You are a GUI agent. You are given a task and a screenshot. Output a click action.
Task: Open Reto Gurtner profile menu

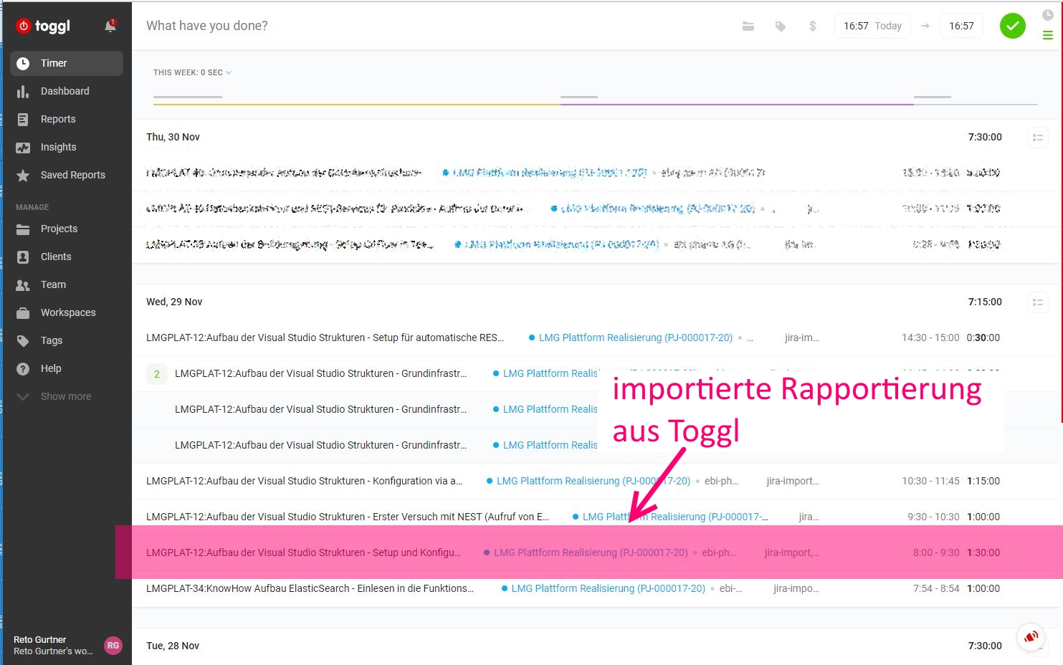[67, 645]
